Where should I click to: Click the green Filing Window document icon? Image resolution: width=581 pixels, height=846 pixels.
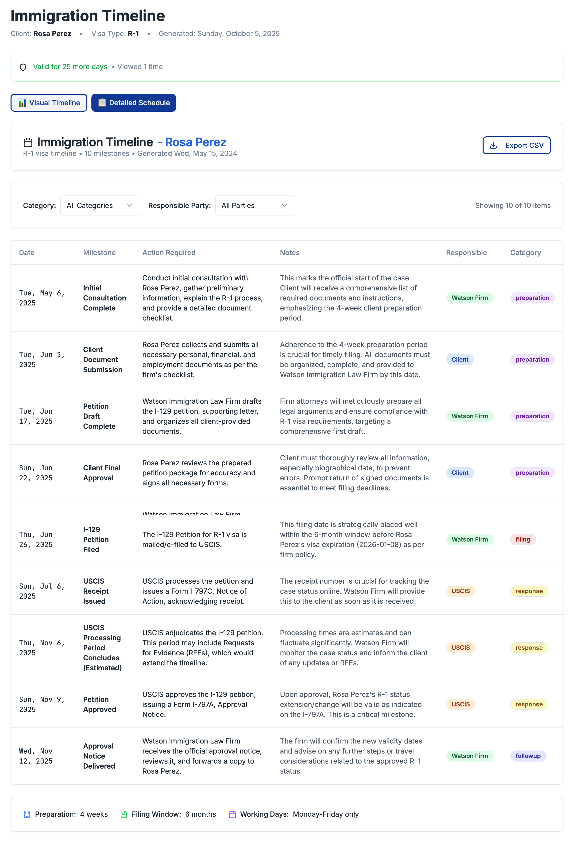pos(124,814)
